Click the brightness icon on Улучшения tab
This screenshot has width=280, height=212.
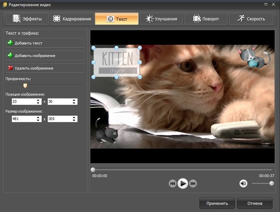click(149, 19)
